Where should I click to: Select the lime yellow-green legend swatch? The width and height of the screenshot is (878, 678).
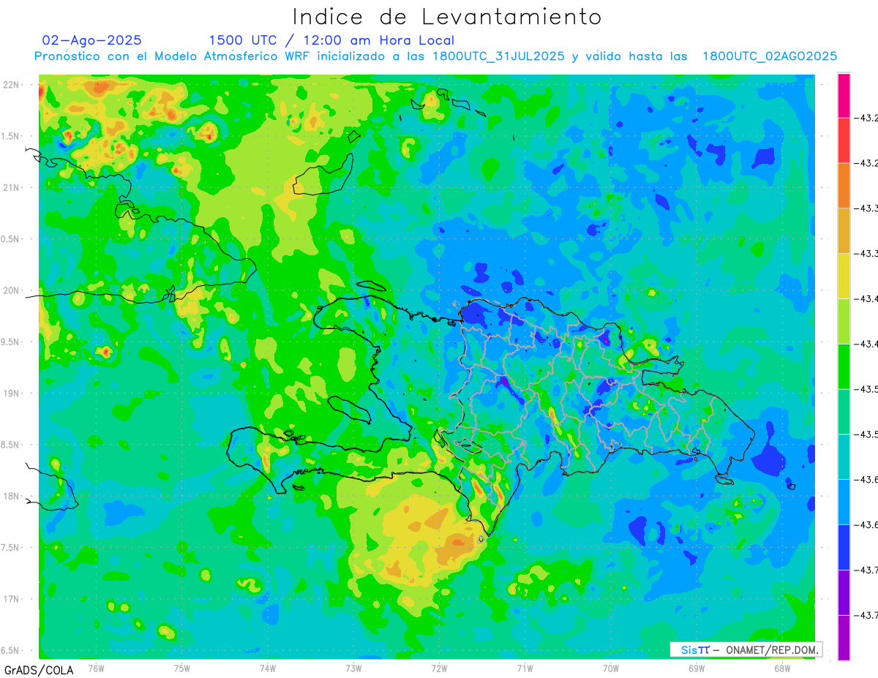844,321
